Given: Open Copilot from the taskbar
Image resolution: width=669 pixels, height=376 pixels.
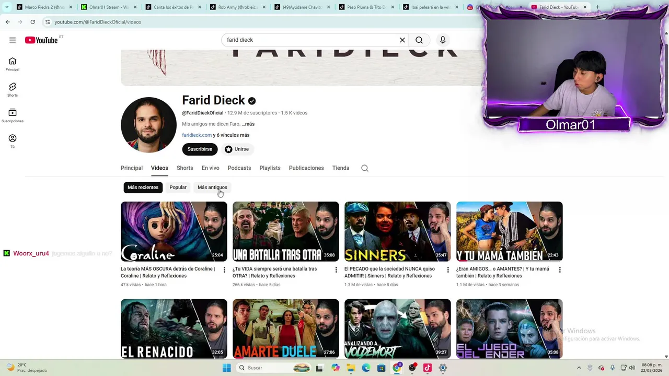Looking at the screenshot, I should (336, 368).
